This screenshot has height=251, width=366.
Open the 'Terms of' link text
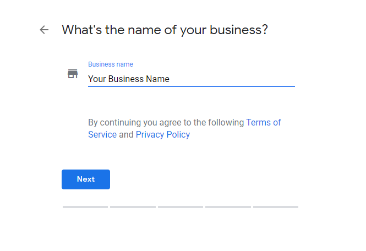tap(264, 122)
